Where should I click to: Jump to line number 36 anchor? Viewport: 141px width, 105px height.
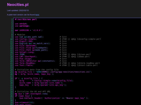(x=11, y=96)
